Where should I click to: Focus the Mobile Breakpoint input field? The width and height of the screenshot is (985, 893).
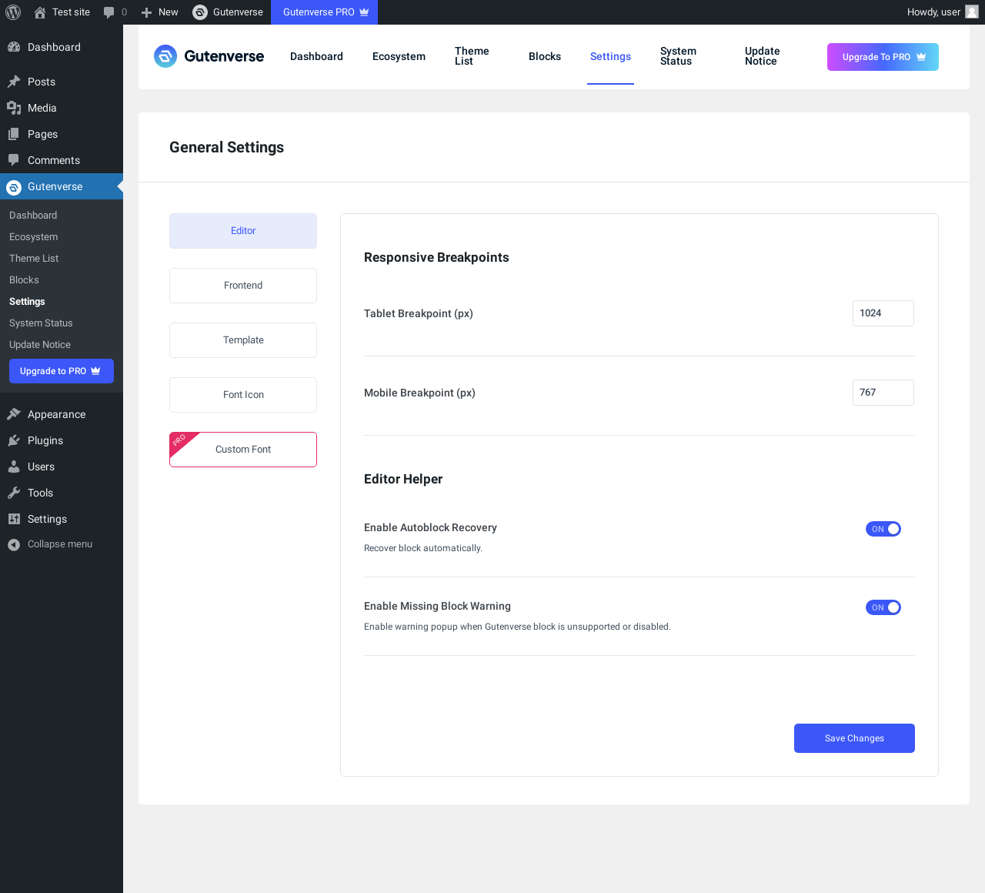883,393
